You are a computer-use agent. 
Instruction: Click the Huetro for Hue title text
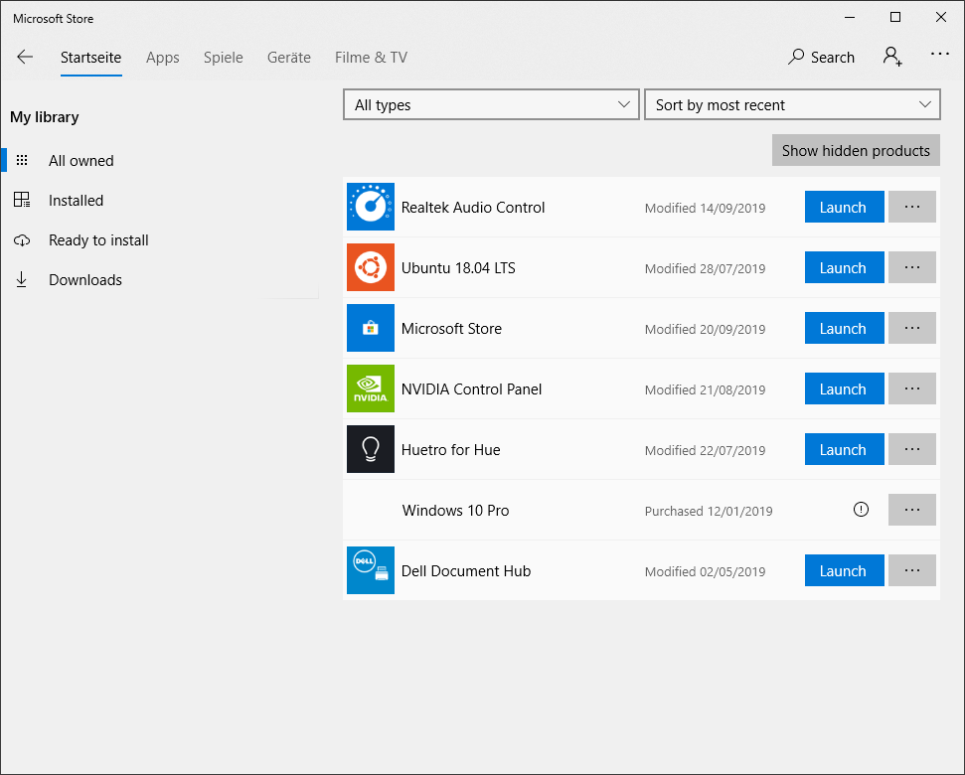pyautogui.click(x=450, y=450)
